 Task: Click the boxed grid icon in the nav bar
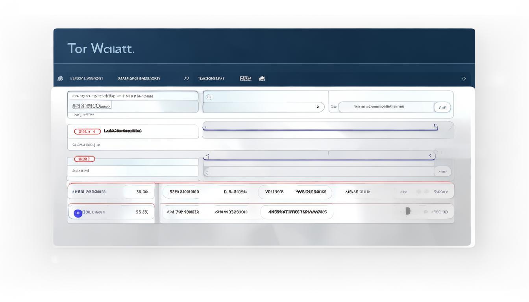coord(246,79)
